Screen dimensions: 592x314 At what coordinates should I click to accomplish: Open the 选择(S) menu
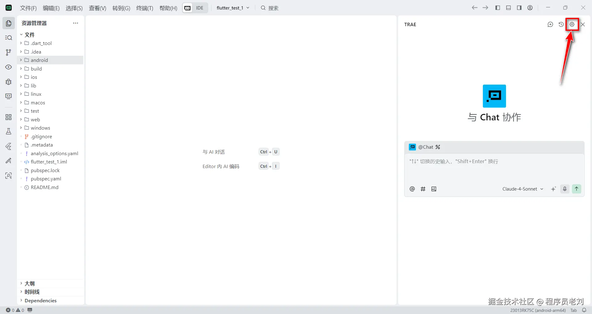74,8
